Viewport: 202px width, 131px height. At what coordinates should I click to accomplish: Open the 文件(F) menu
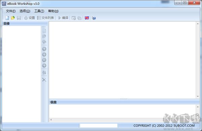pos(11,11)
